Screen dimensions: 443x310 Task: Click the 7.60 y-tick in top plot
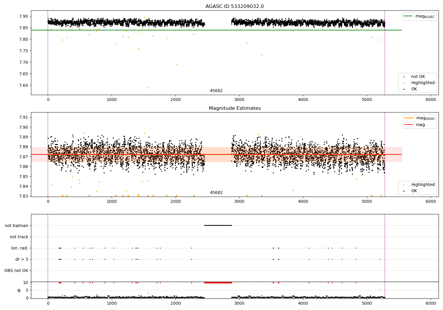point(24,85)
